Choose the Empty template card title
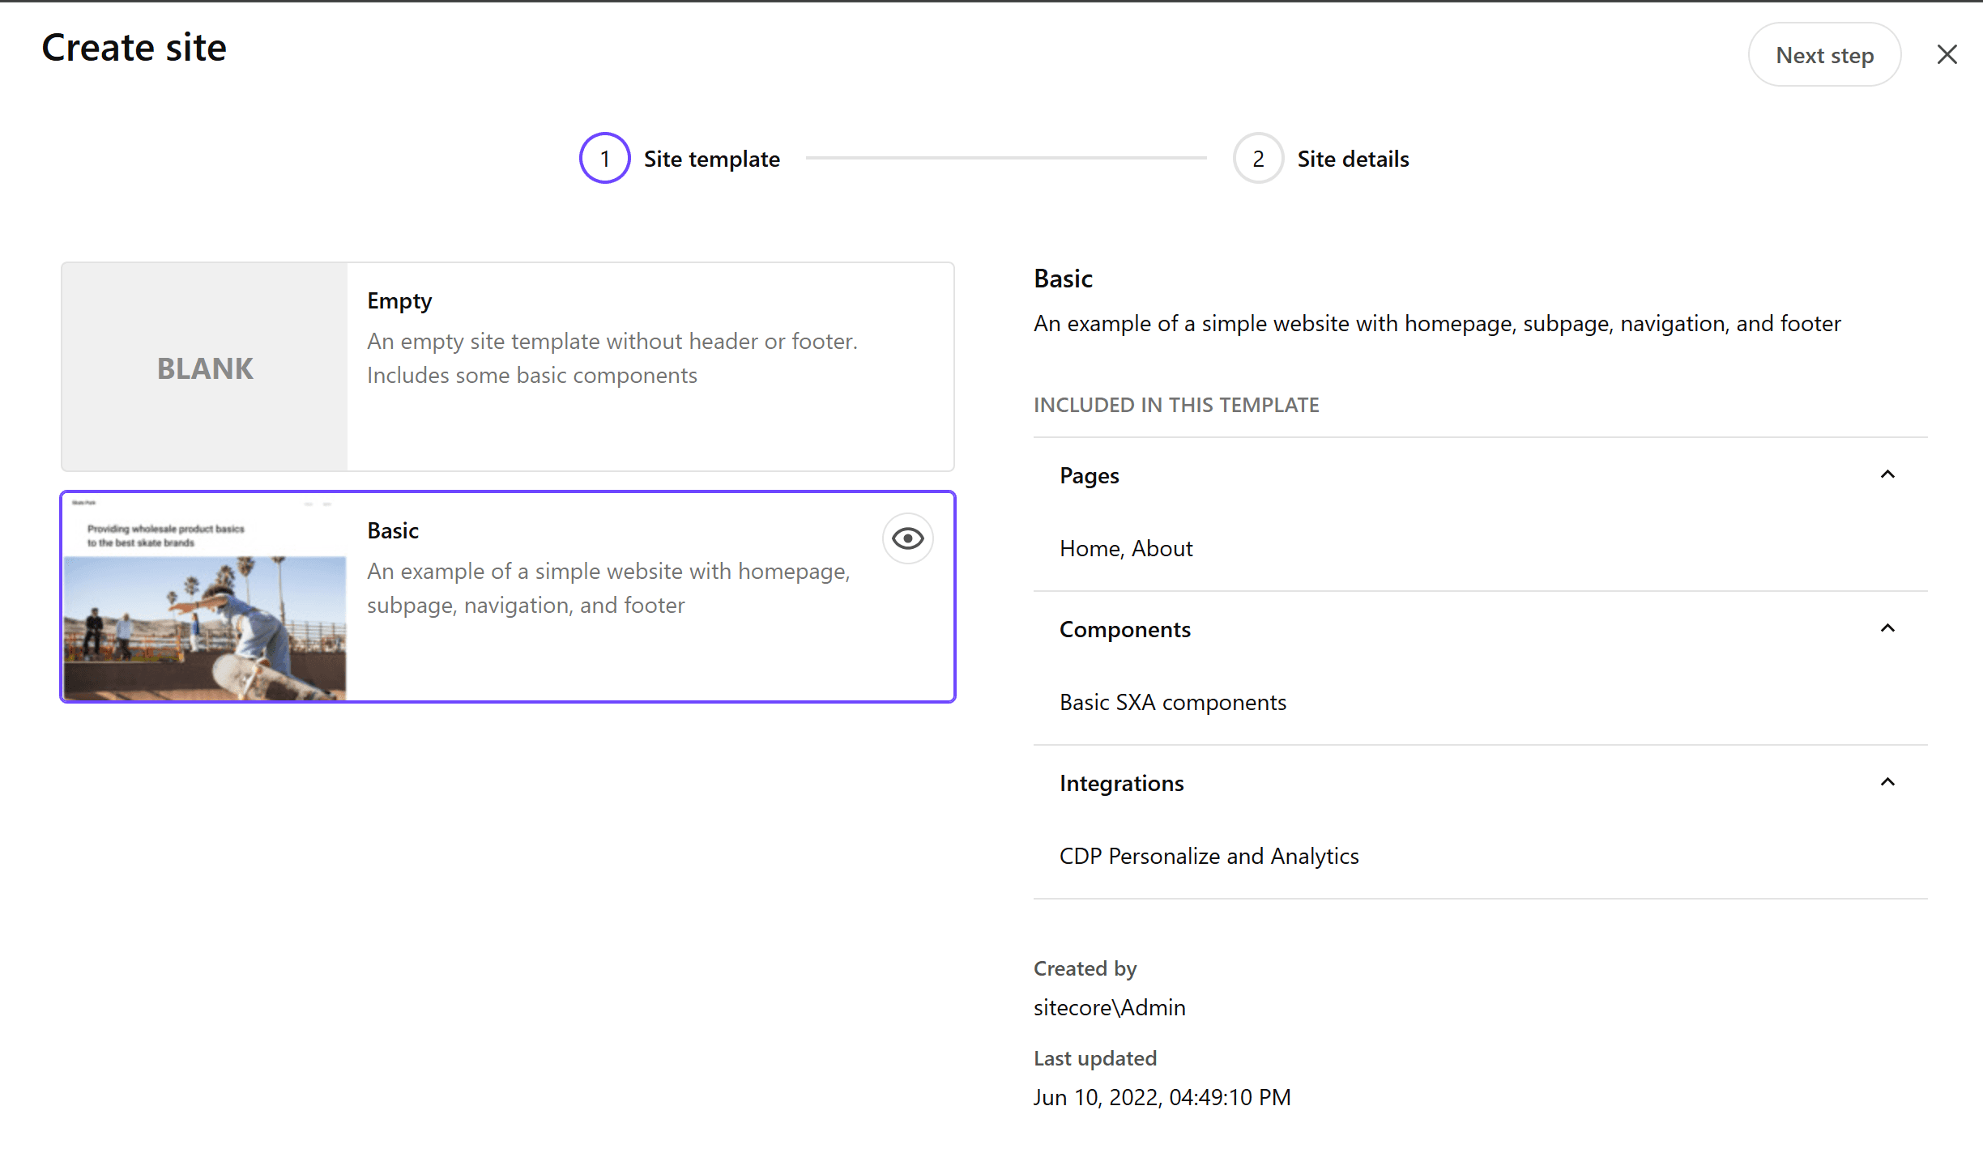Image resolution: width=1983 pixels, height=1174 pixels. click(399, 300)
